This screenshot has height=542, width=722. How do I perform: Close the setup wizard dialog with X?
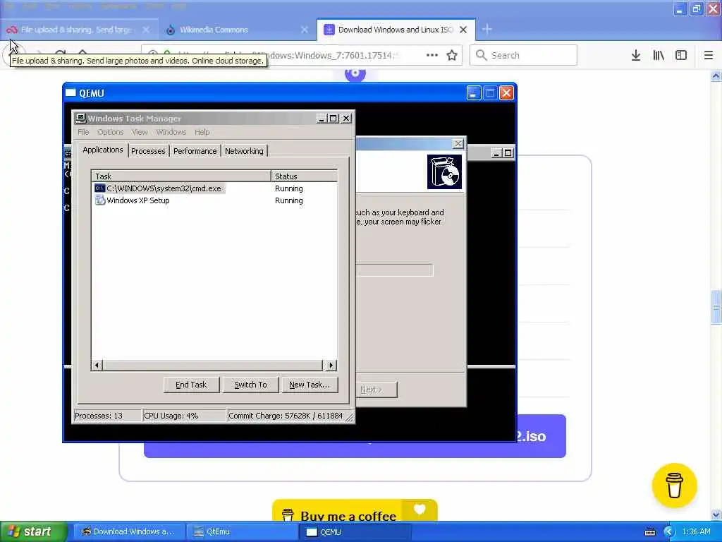pos(458,144)
